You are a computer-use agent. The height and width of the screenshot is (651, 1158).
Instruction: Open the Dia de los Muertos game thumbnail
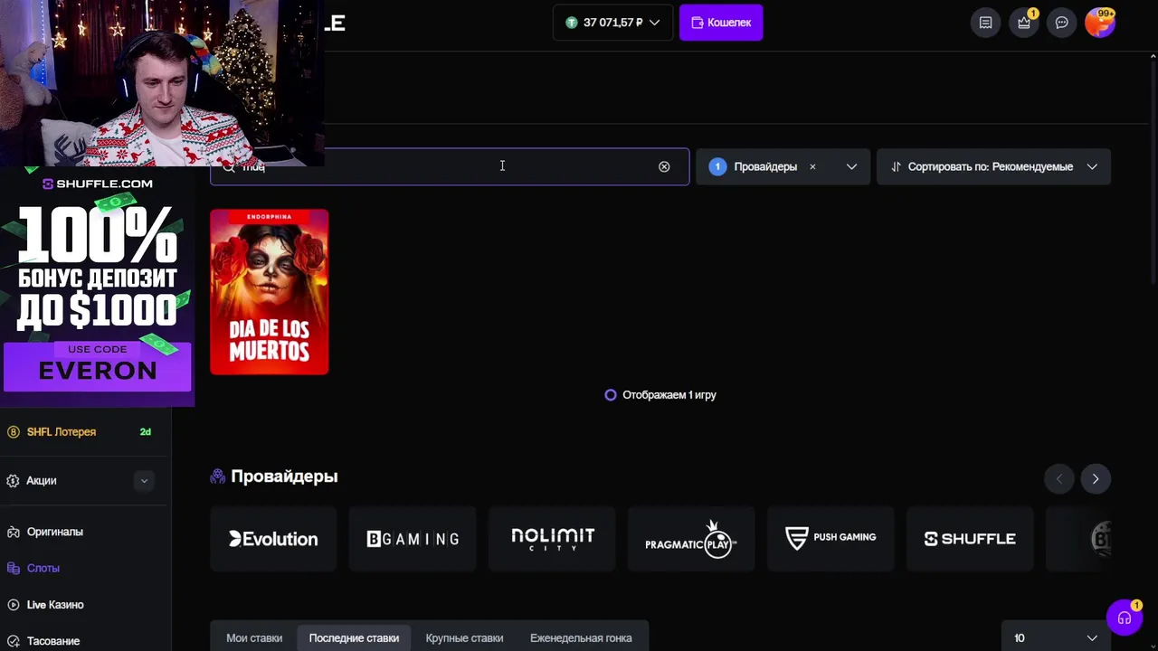[x=270, y=292]
